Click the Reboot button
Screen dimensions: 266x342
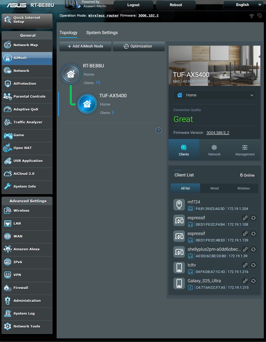pos(176,5)
